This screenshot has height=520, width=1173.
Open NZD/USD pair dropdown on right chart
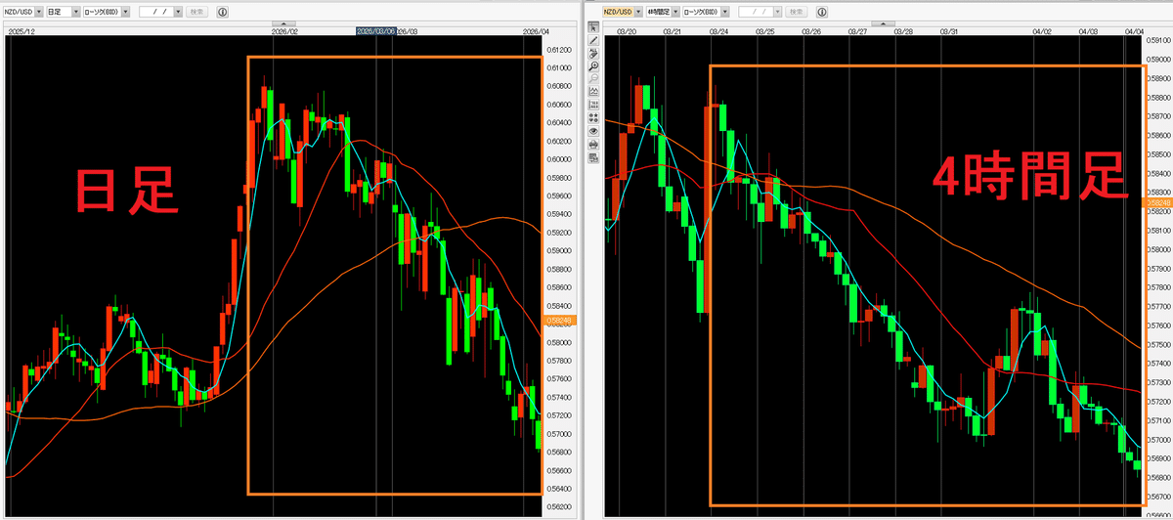tap(638, 12)
